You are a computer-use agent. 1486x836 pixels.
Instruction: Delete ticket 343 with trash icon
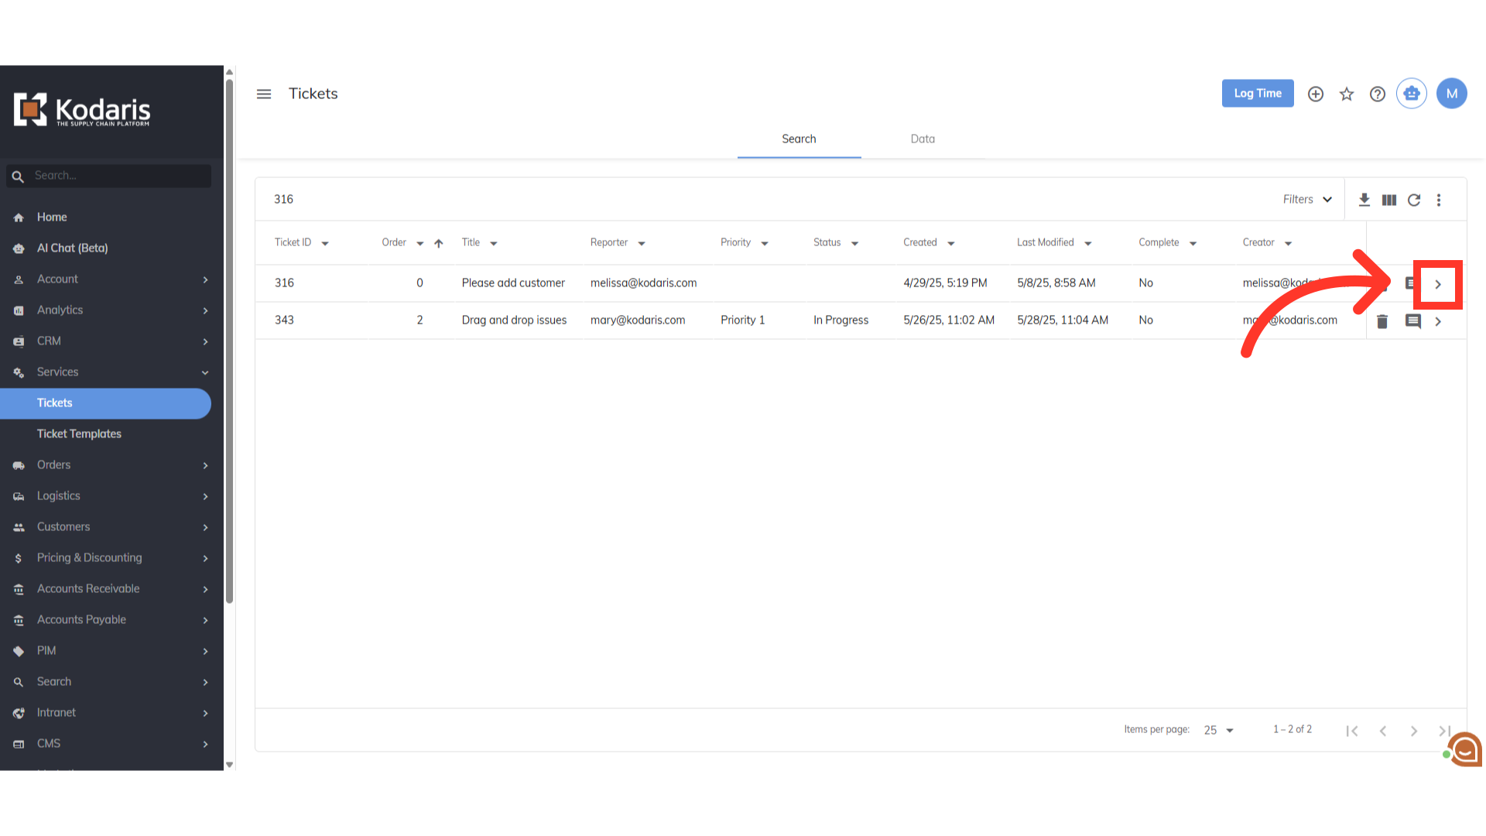1382,321
